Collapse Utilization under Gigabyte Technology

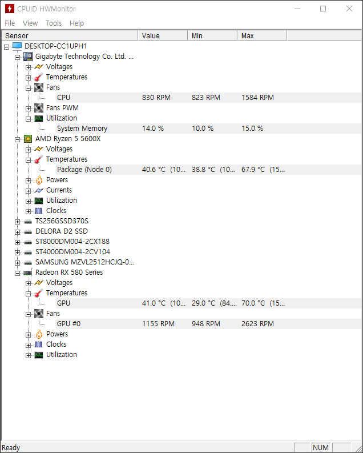pyautogui.click(x=28, y=119)
